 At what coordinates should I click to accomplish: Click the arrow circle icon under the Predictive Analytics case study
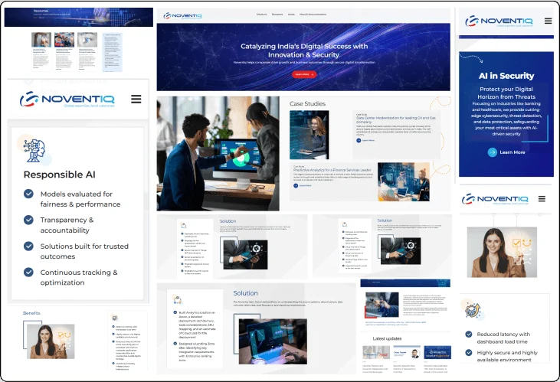[296, 186]
